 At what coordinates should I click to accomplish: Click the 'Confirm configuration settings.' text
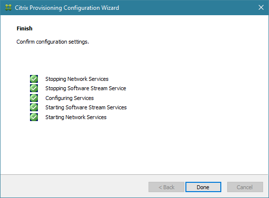point(53,42)
